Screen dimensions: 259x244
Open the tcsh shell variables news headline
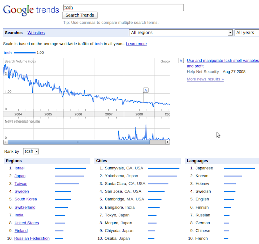pyautogui.click(x=223, y=63)
